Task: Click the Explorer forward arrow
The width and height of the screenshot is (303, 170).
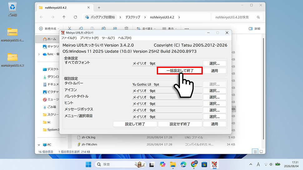Action: 53,17
